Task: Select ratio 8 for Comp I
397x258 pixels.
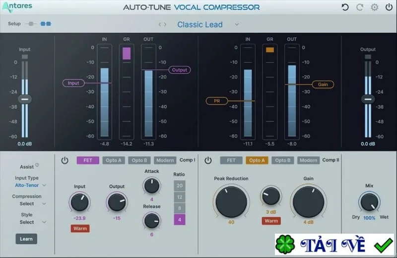Action: tap(180, 208)
